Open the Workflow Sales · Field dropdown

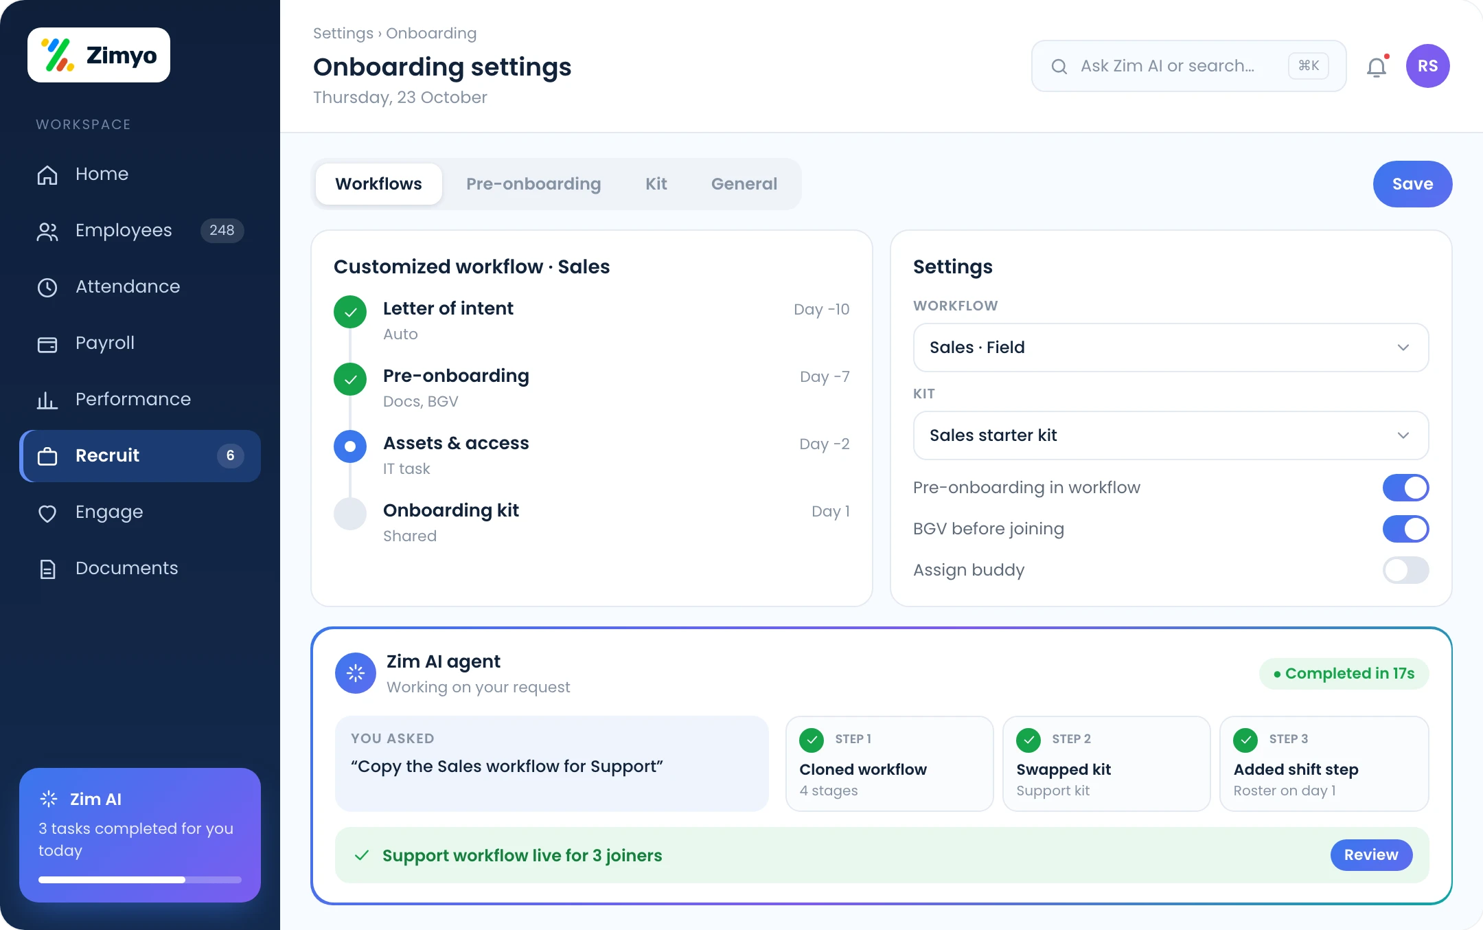[1171, 348]
